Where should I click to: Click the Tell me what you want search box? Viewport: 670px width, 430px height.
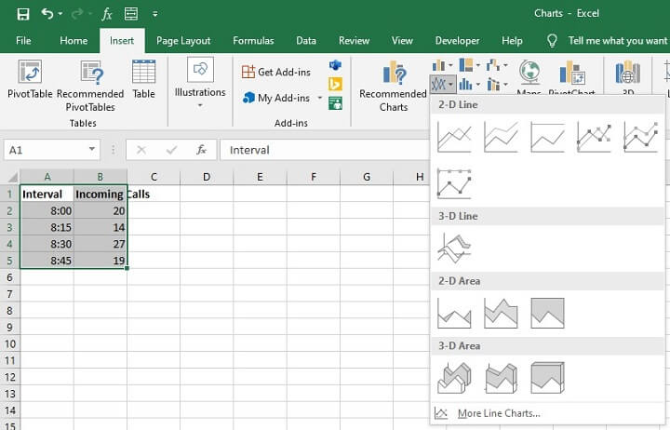pos(617,41)
